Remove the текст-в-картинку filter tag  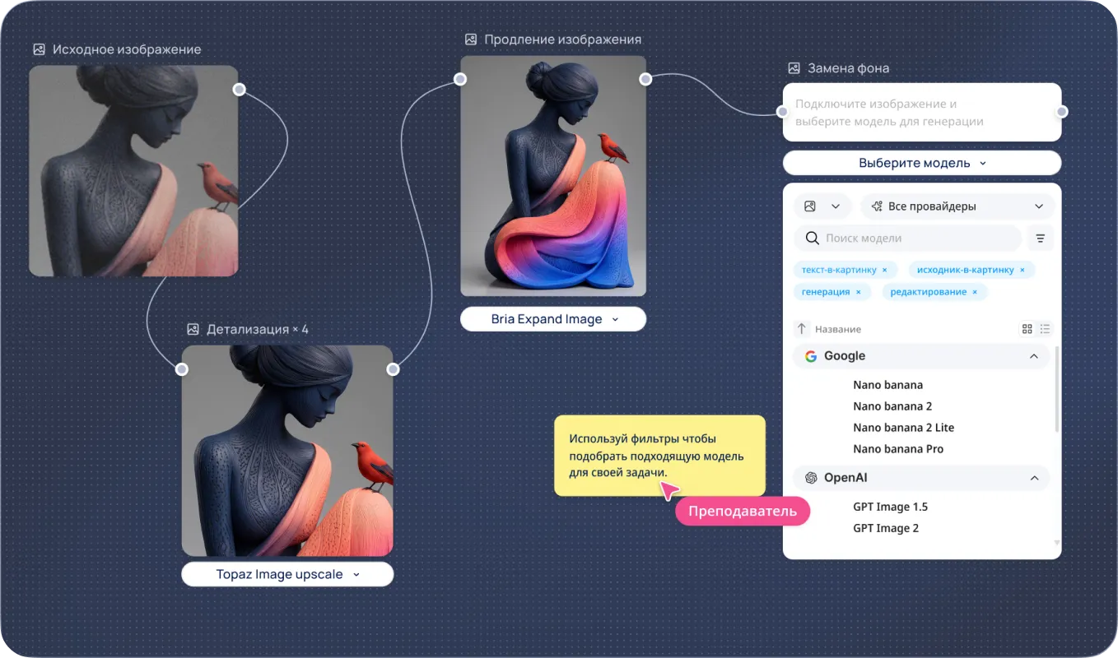pyautogui.click(x=885, y=270)
